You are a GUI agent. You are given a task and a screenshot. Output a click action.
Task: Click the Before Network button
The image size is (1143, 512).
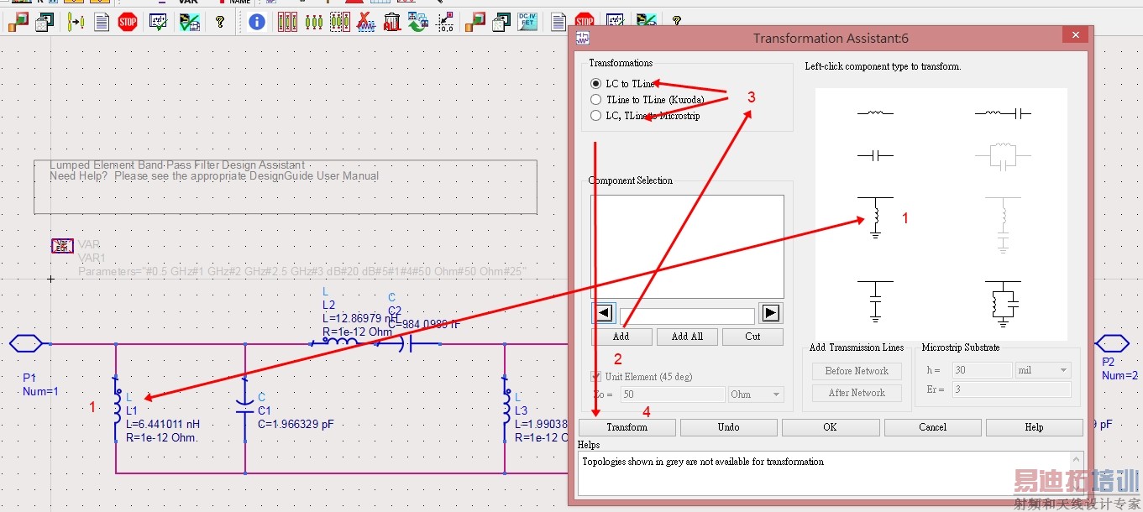click(857, 371)
